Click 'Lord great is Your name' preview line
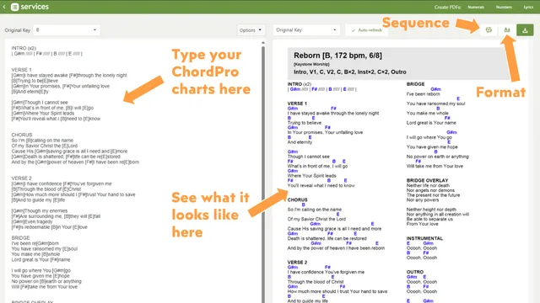The width and height of the screenshot is (540, 303). 431,123
